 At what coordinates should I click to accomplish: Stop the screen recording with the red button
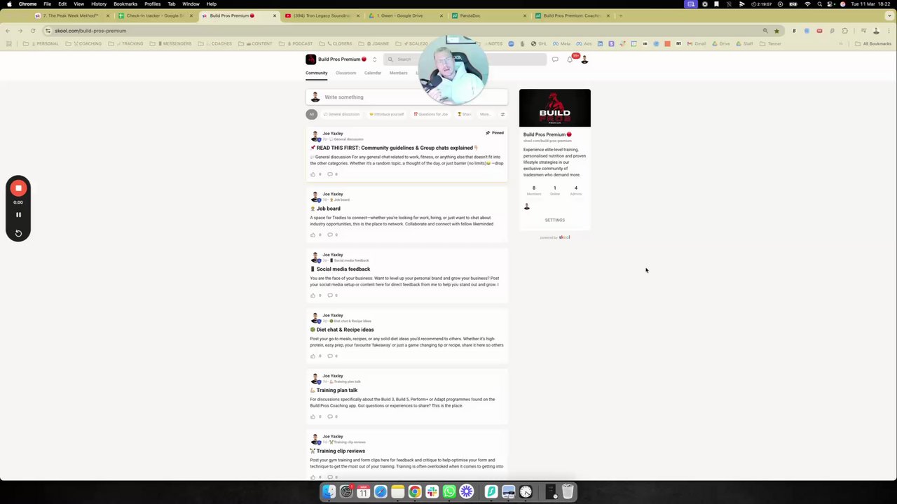coord(18,188)
